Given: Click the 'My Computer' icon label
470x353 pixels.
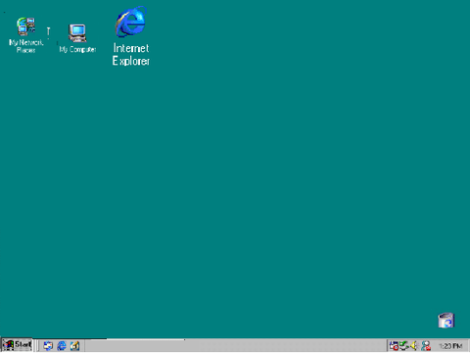Looking at the screenshot, I should pos(77,49).
